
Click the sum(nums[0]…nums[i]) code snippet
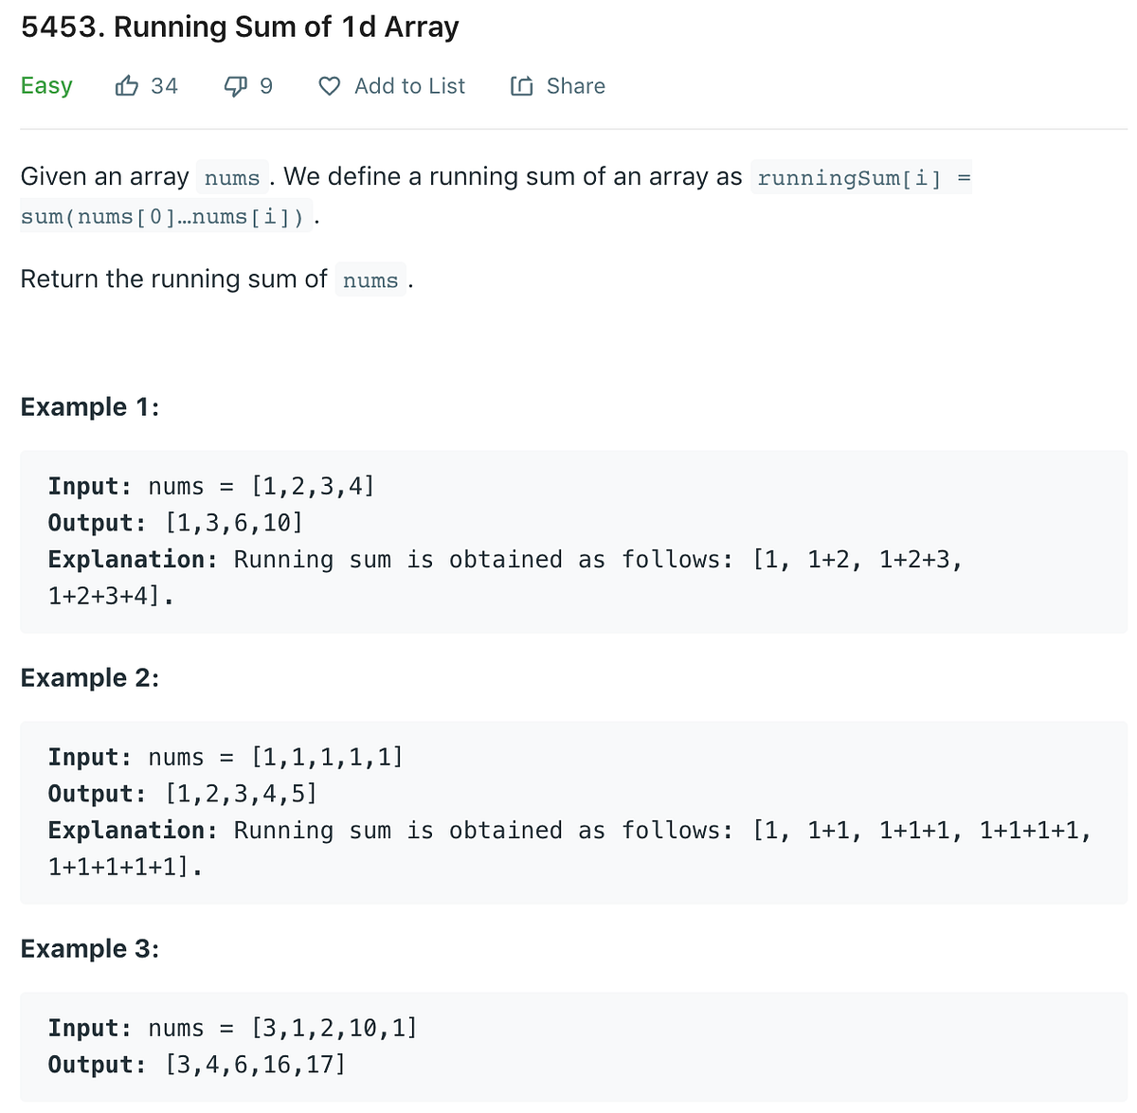click(163, 217)
